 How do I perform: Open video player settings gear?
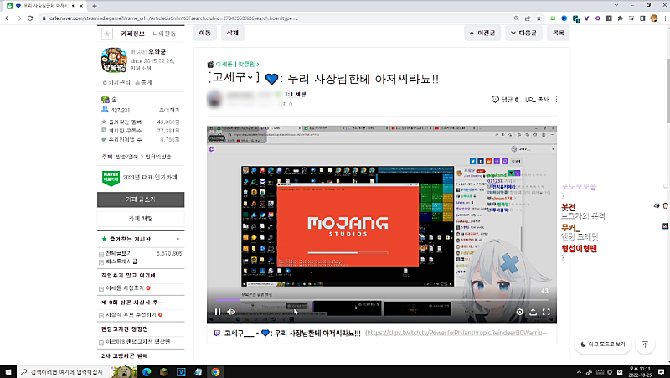tap(519, 312)
